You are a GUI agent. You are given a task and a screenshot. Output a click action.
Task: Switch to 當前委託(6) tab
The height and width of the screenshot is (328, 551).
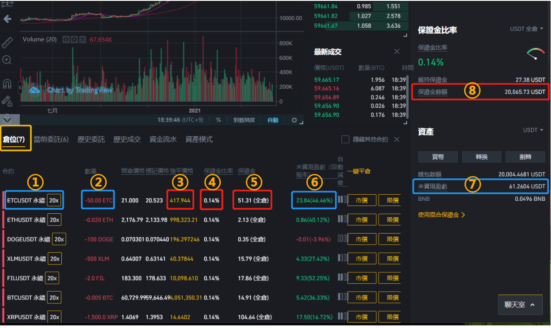point(51,139)
